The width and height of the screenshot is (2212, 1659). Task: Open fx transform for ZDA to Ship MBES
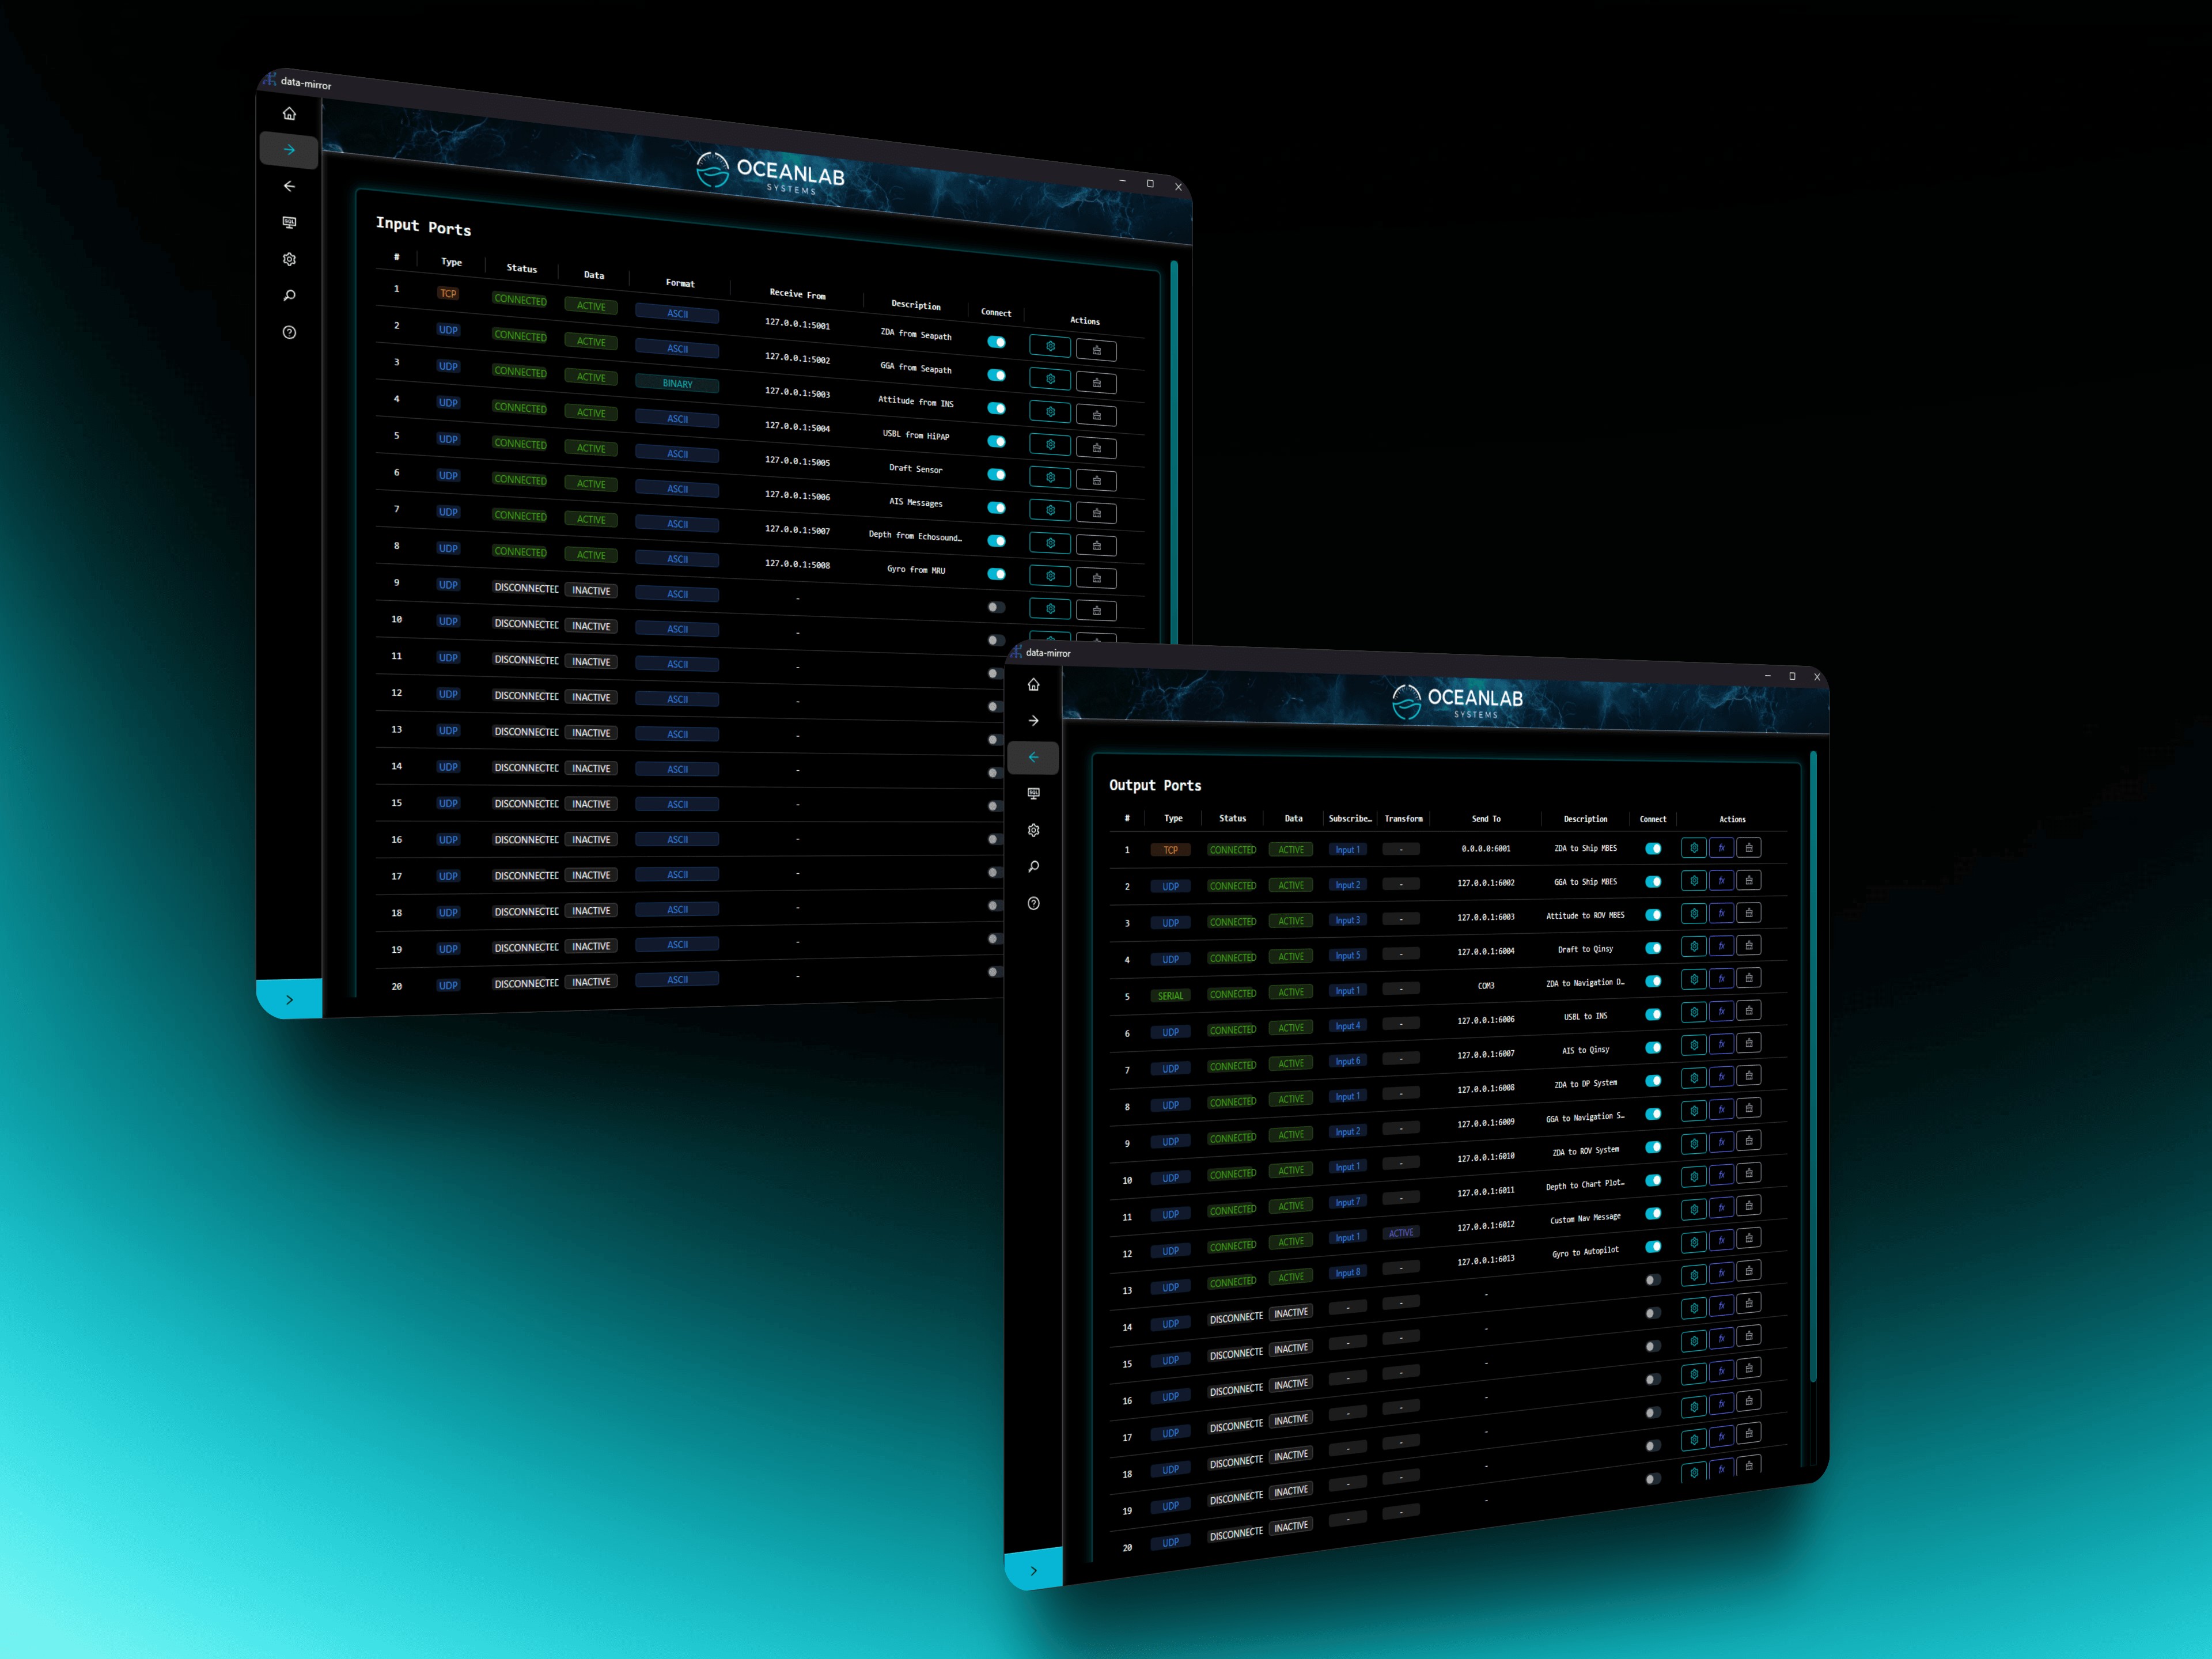[1721, 848]
